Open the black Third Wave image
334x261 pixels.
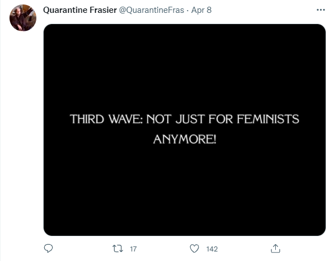185,130
